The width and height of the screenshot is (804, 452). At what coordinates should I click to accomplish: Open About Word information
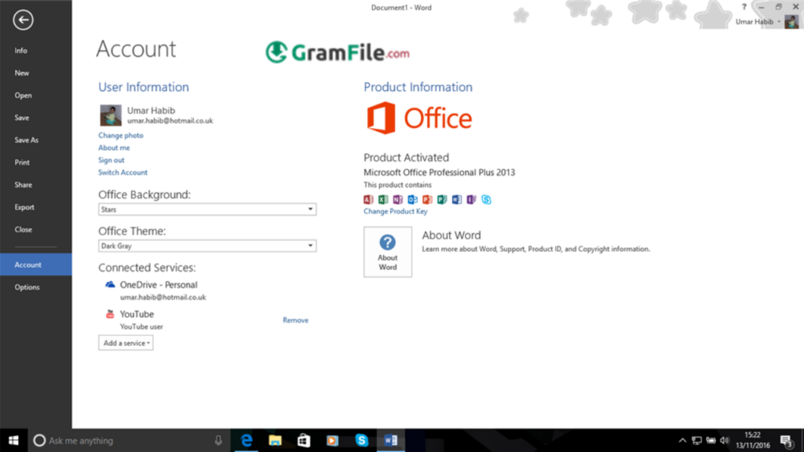(x=387, y=251)
